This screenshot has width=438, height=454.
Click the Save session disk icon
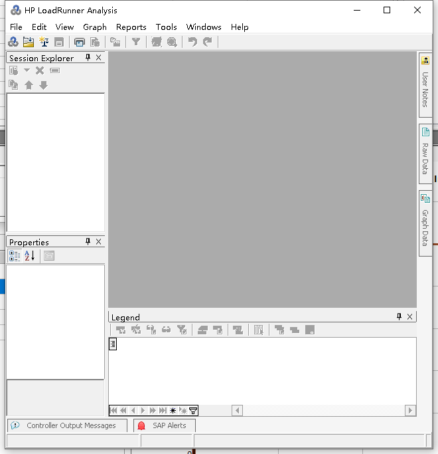pos(59,43)
